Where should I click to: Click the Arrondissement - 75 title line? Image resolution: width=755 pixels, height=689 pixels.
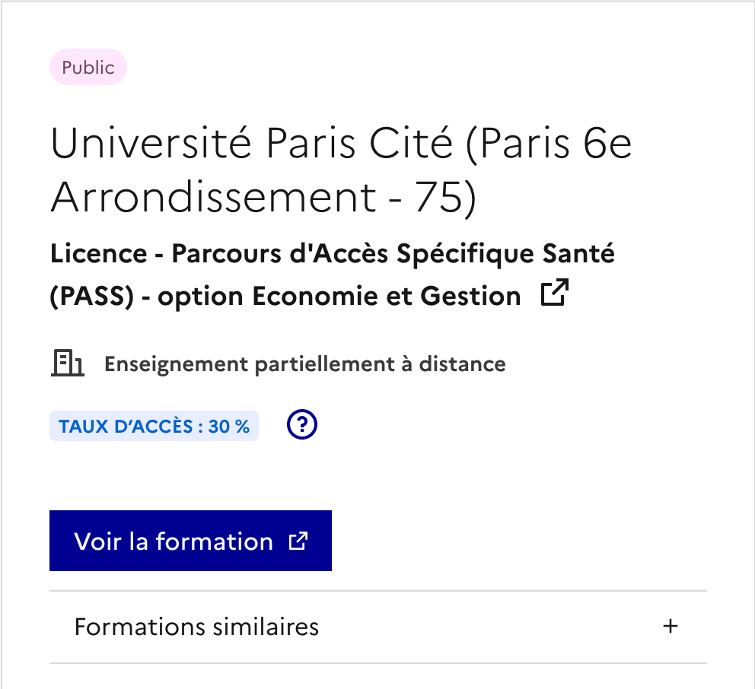(x=263, y=198)
